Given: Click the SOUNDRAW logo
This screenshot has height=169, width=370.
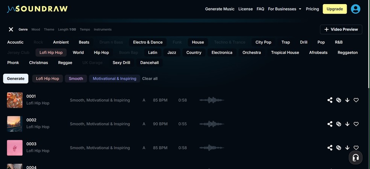Looking at the screenshot, I should click(37, 9).
